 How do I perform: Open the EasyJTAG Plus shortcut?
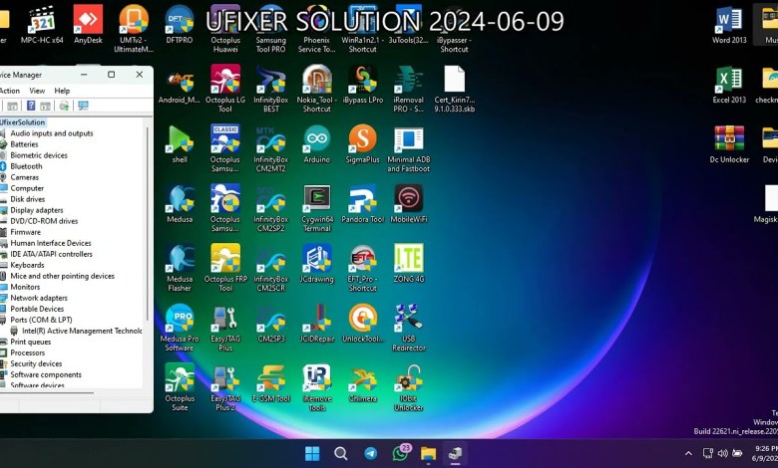[x=225, y=328]
